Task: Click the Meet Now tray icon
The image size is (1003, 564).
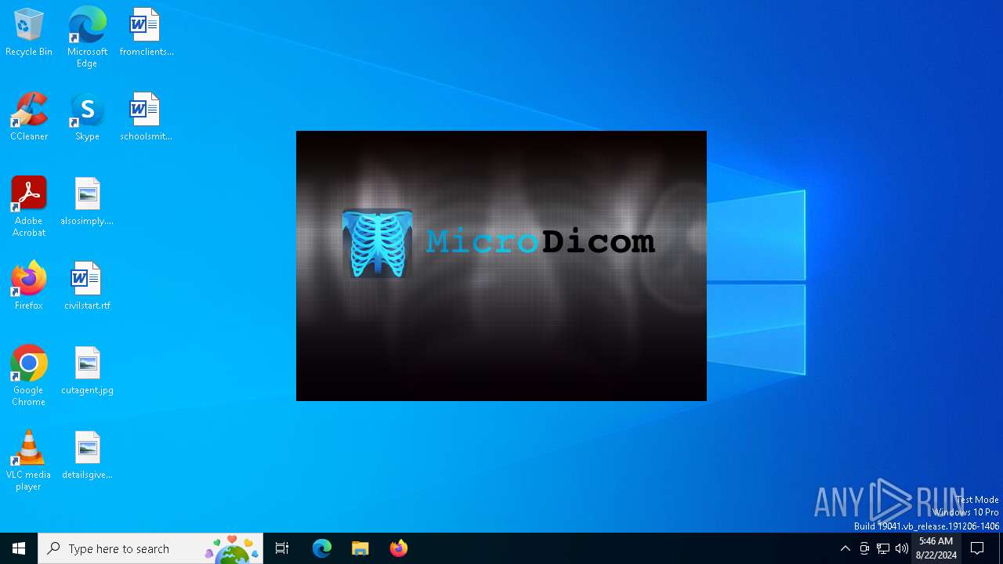Action: pyautogui.click(x=864, y=548)
